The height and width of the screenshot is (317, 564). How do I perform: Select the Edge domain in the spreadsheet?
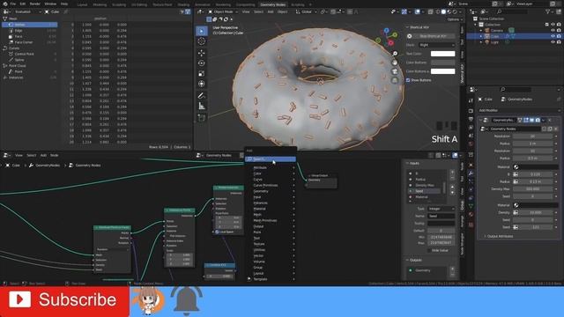pyautogui.click(x=29, y=31)
